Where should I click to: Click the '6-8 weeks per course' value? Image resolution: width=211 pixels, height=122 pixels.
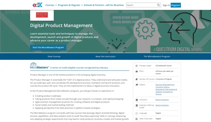(x=163, y=66)
